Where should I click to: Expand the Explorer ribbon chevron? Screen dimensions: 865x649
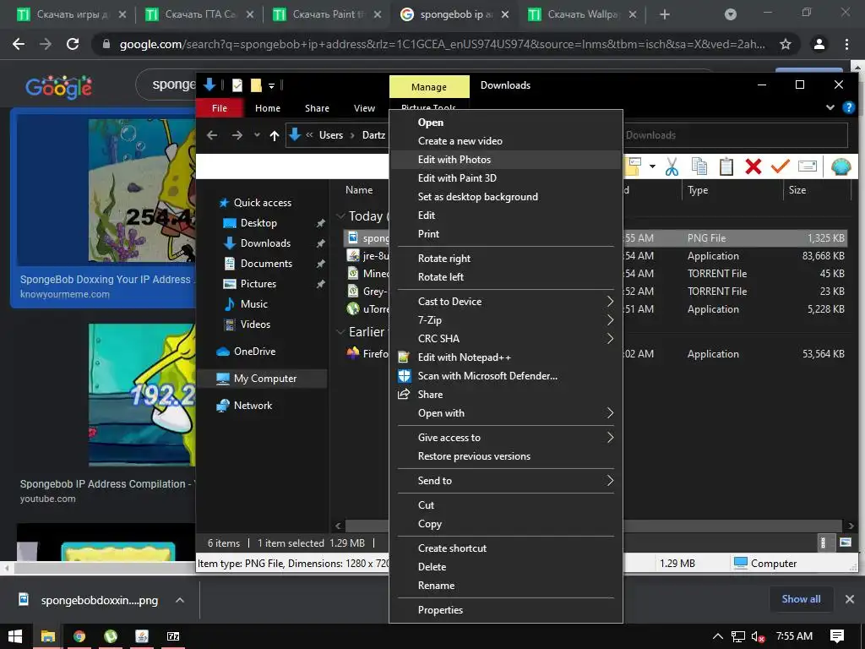click(x=830, y=107)
